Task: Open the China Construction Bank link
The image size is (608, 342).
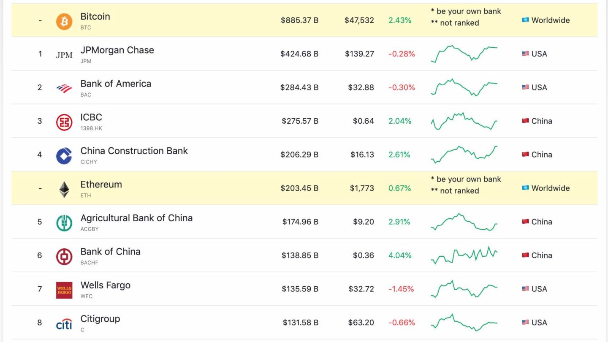Action: (x=134, y=151)
